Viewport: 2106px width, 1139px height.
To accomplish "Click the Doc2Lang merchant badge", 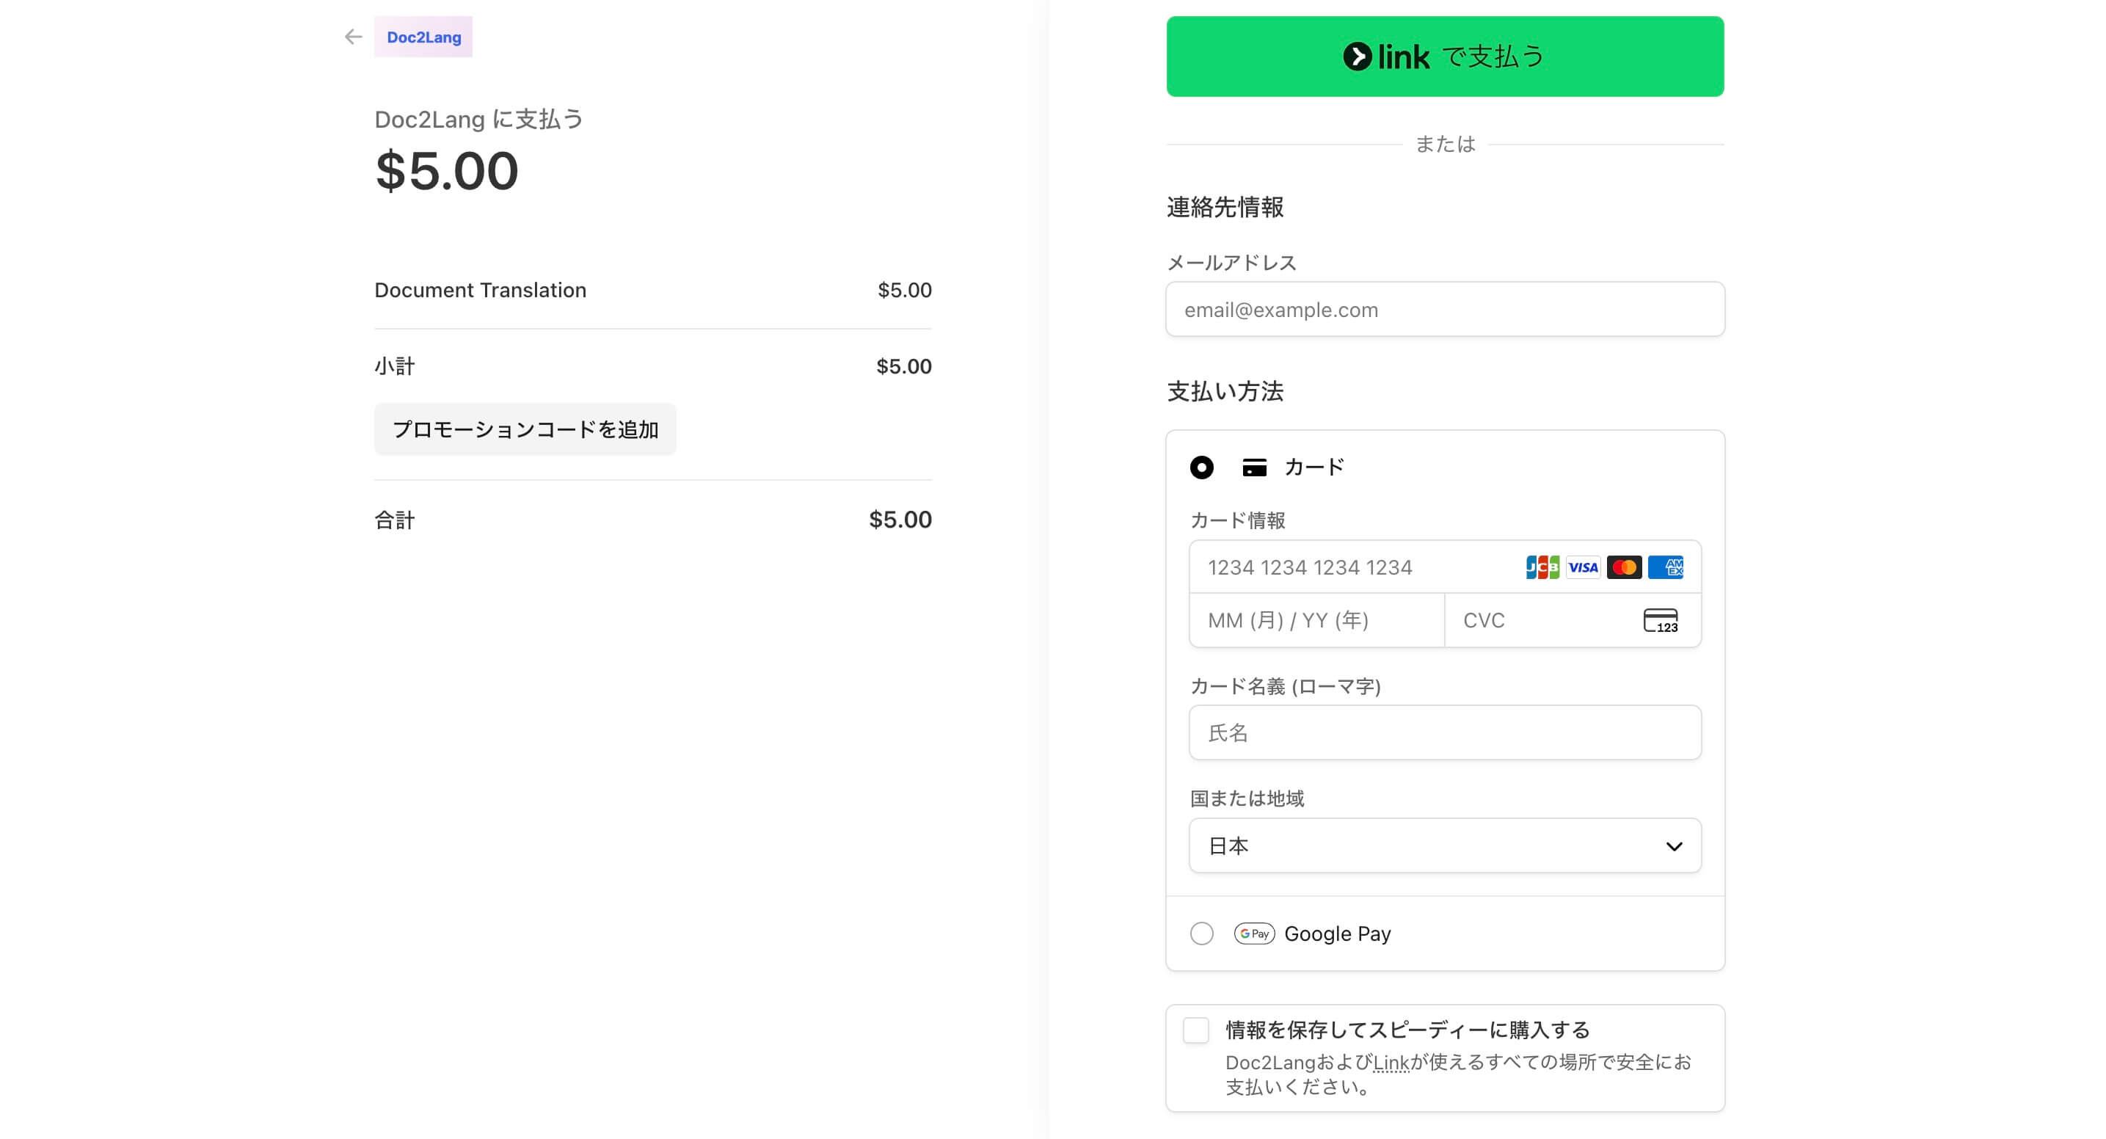I will tap(423, 37).
